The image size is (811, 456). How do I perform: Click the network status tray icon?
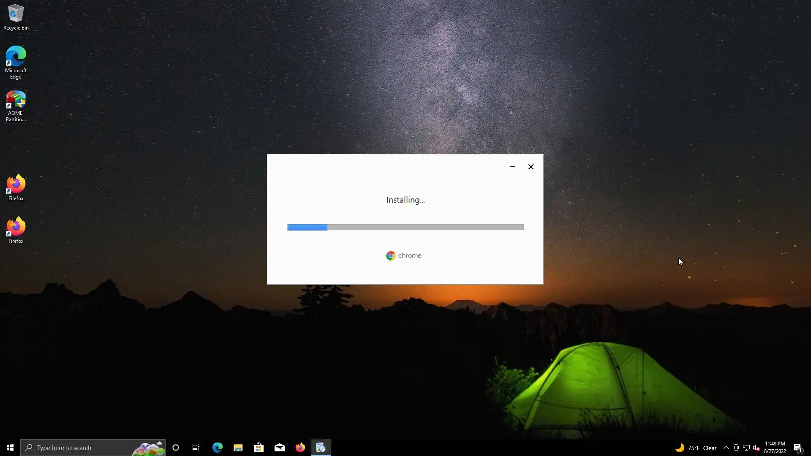click(x=746, y=448)
